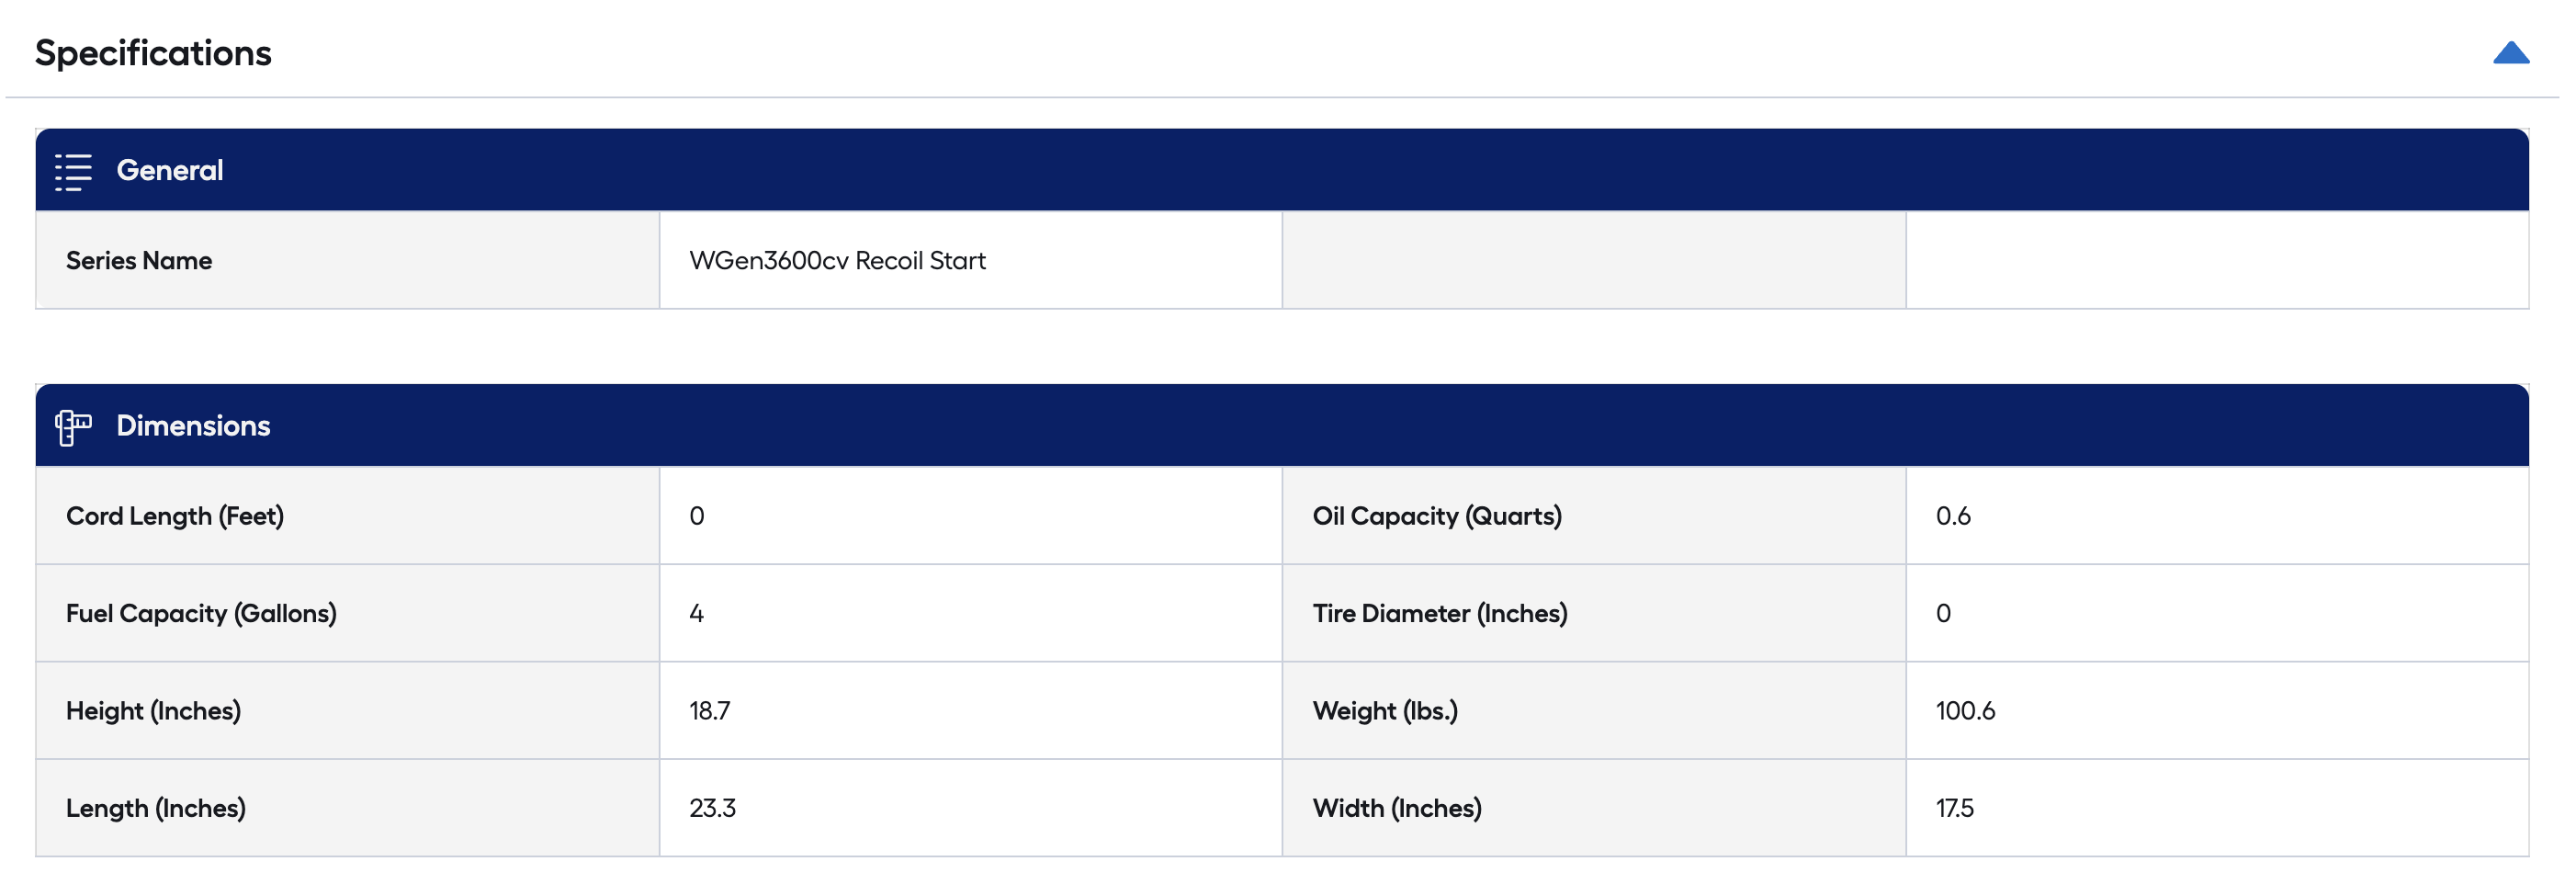The width and height of the screenshot is (2576, 884).
Task: Click the Height (Inches) label
Action: pyautogui.click(x=153, y=711)
